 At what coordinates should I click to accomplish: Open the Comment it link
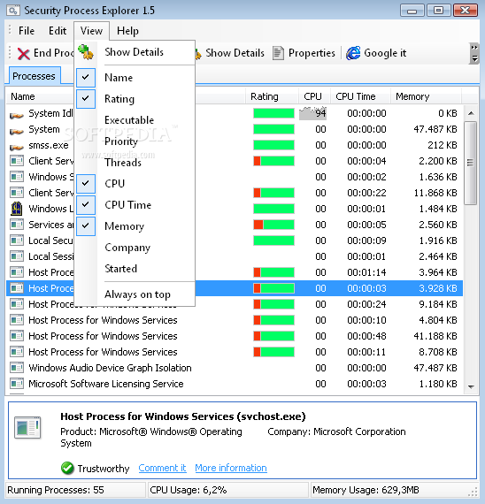pos(162,468)
